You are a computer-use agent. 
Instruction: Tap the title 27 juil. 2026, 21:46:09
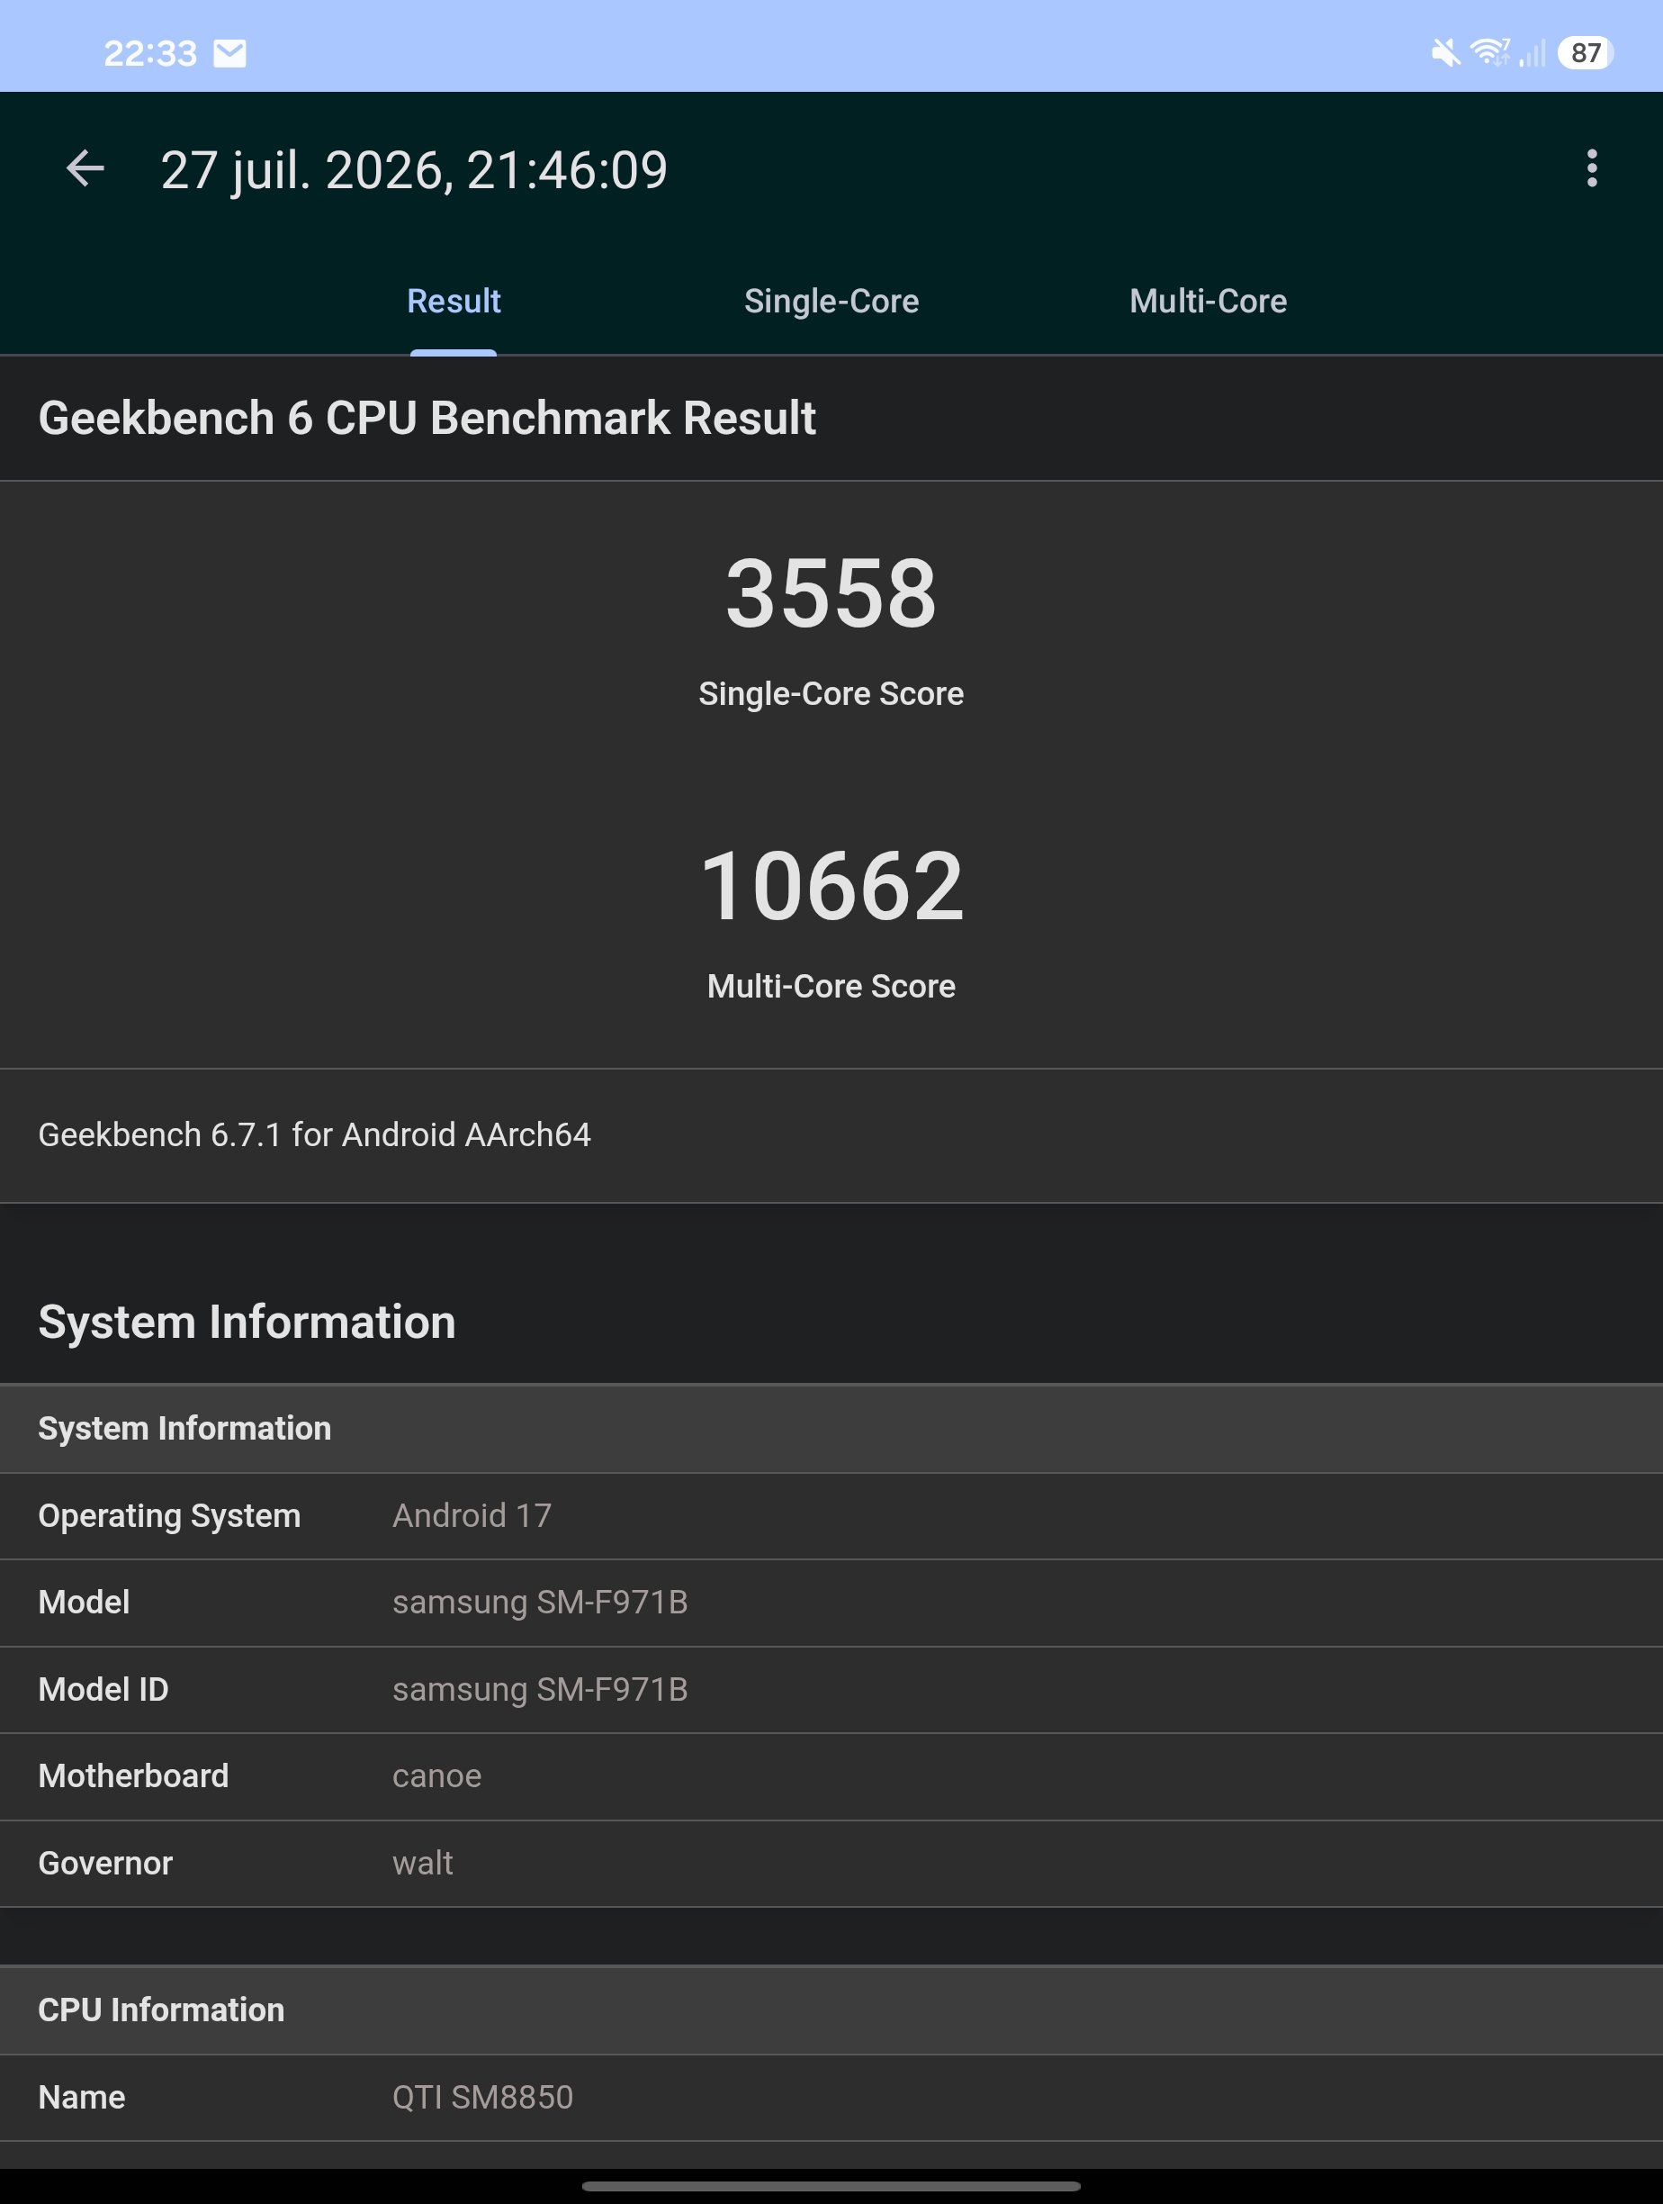pos(414,170)
